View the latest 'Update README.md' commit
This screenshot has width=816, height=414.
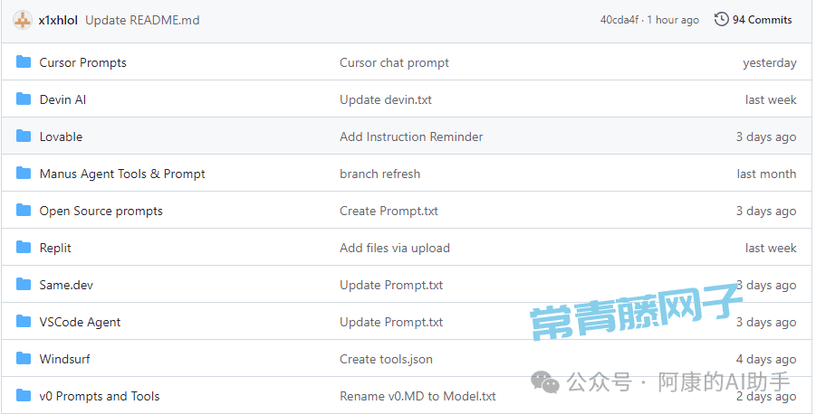142,20
